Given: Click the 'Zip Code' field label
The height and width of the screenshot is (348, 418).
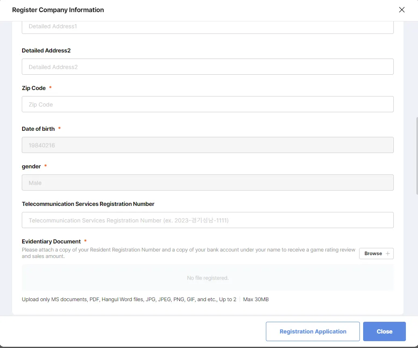Looking at the screenshot, I should coord(34,88).
